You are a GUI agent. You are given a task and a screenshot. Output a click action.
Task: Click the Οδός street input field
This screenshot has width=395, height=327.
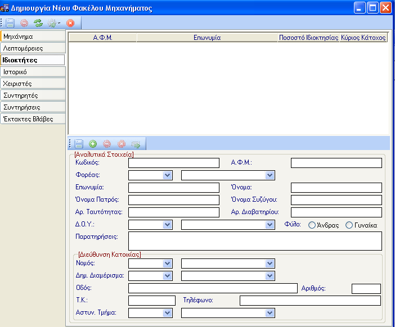tap(213, 288)
